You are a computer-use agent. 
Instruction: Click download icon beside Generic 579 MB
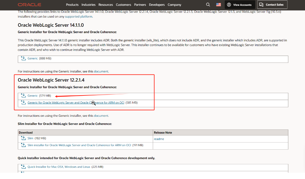(23, 95)
